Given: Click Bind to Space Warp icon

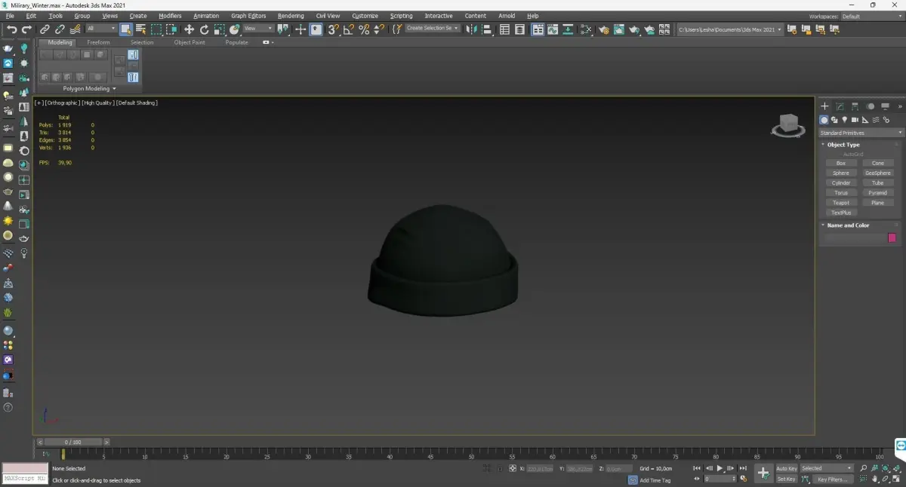Looking at the screenshot, I should [75, 29].
